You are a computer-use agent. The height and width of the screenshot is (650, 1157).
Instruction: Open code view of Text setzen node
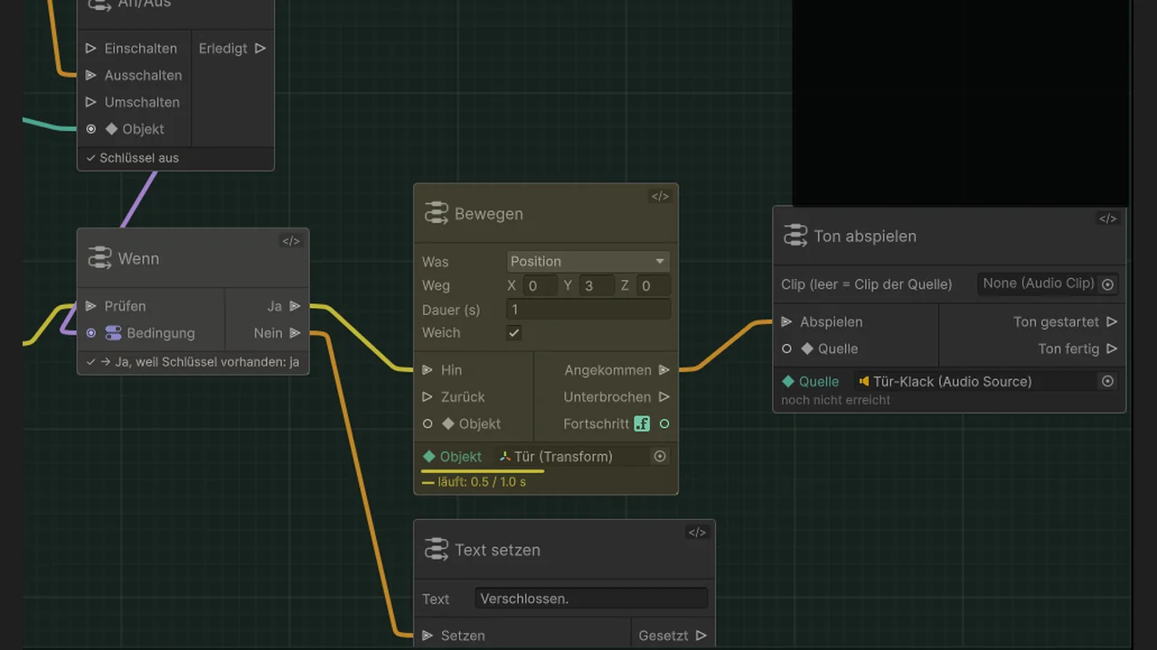[x=697, y=533]
